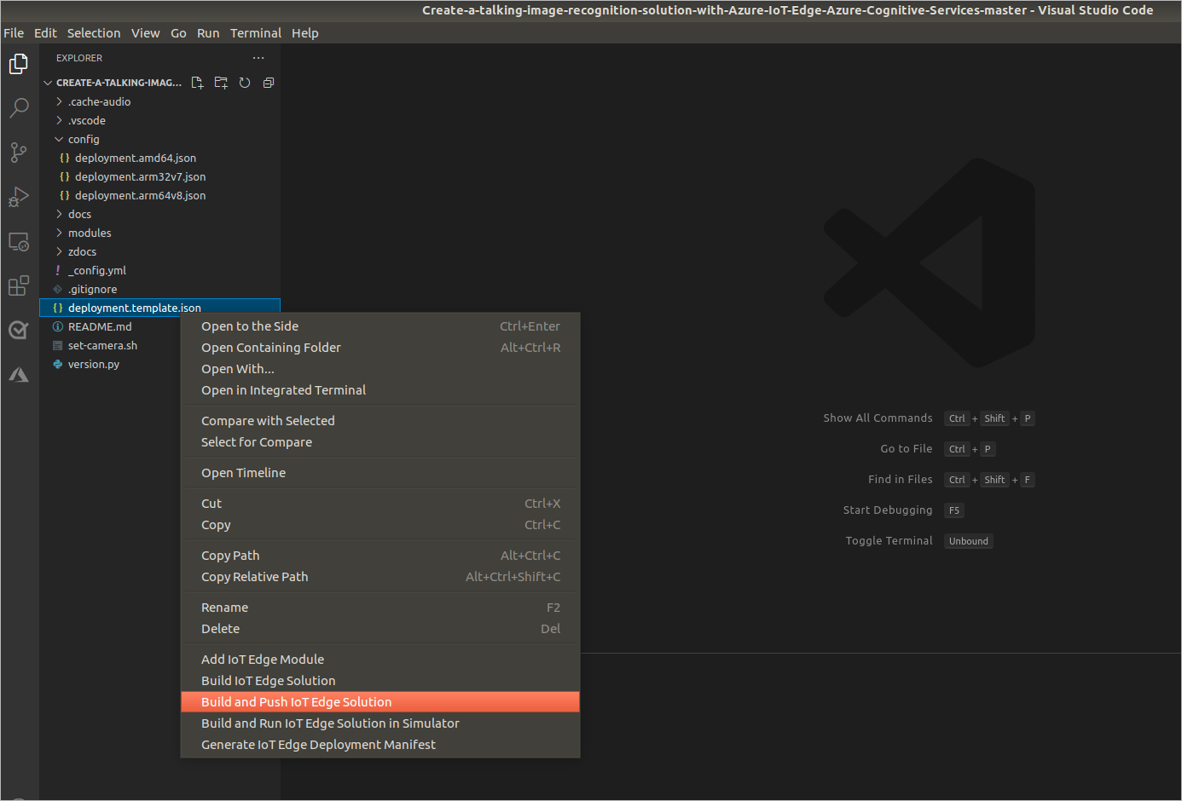1182x801 pixels.
Task: Choose Open Containing Folder
Action: pos(380,348)
